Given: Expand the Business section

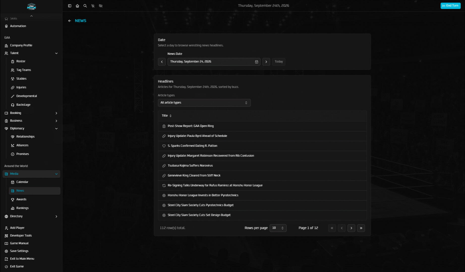Looking at the screenshot, I should click(31, 121).
